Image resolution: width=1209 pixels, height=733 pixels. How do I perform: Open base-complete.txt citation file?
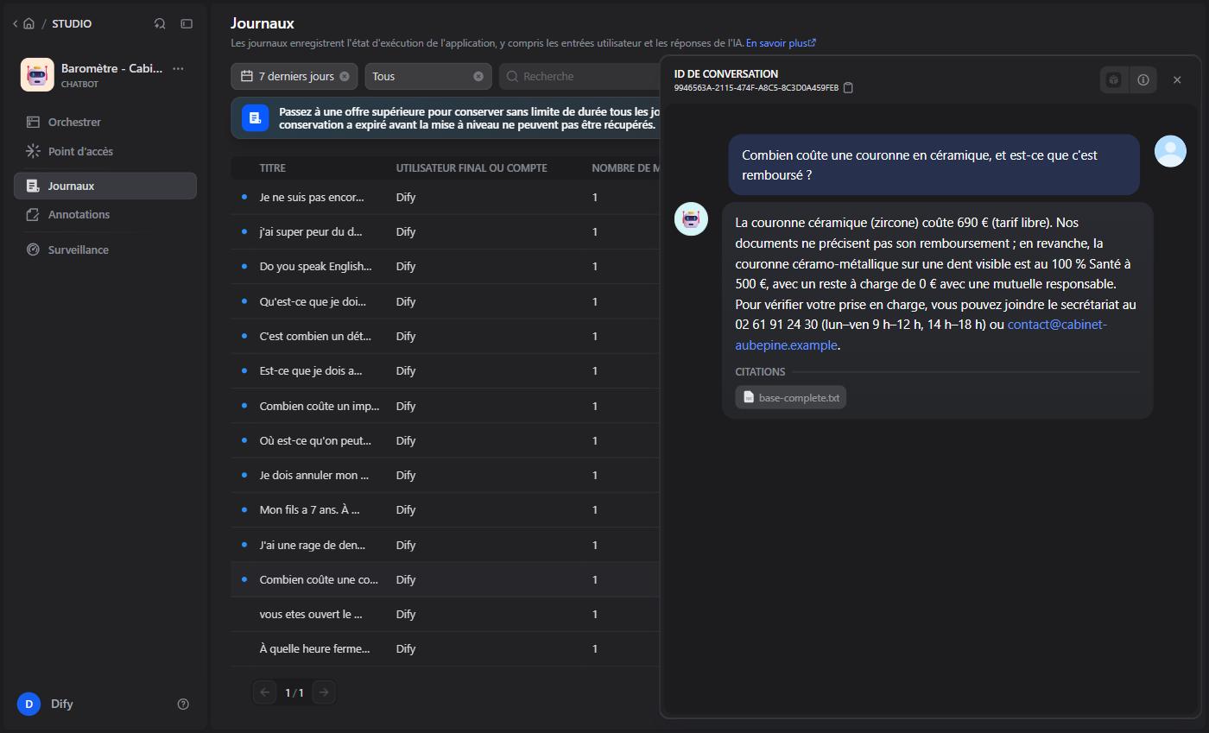790,397
